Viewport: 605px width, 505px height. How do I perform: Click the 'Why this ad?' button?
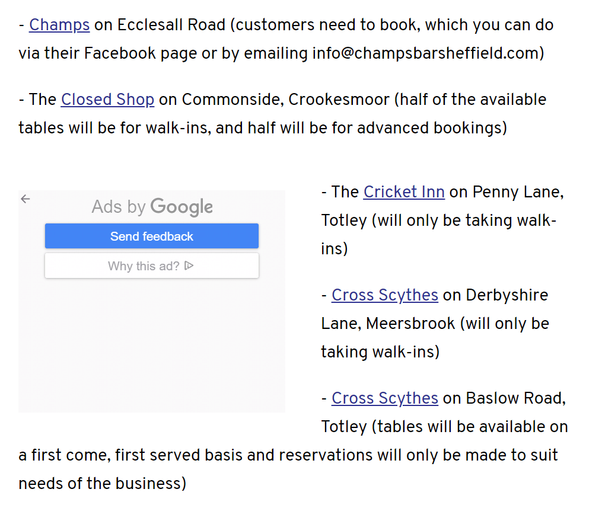151,266
